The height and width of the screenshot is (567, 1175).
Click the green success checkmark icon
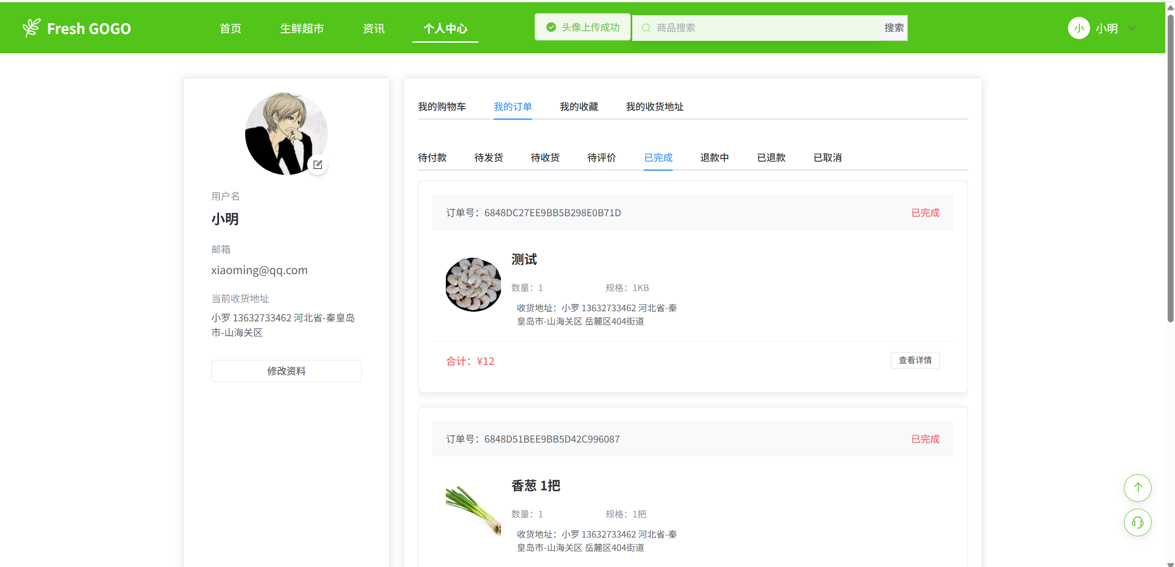tap(551, 28)
